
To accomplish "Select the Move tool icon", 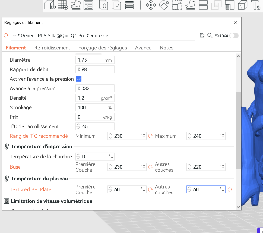I will [x=151, y=5].
